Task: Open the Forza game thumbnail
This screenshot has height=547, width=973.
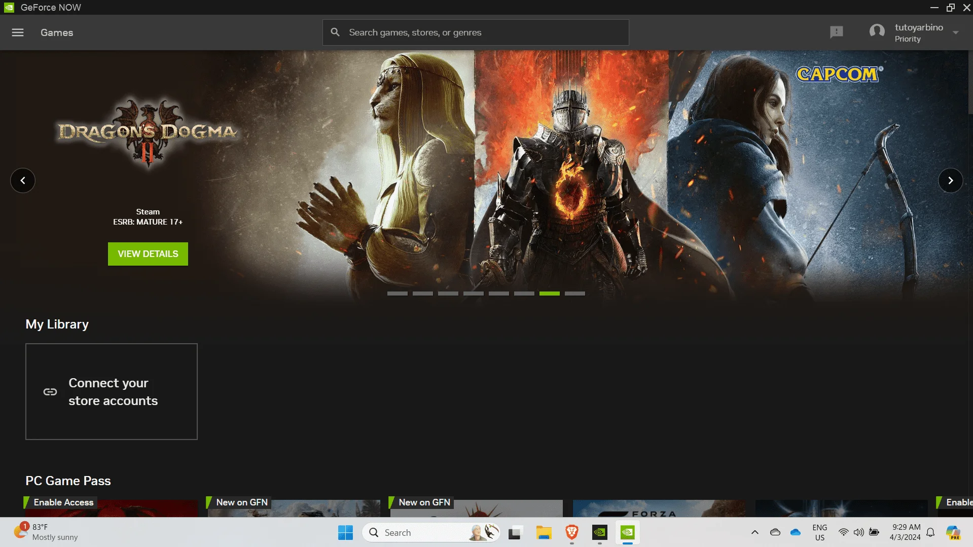Action: tap(659, 508)
